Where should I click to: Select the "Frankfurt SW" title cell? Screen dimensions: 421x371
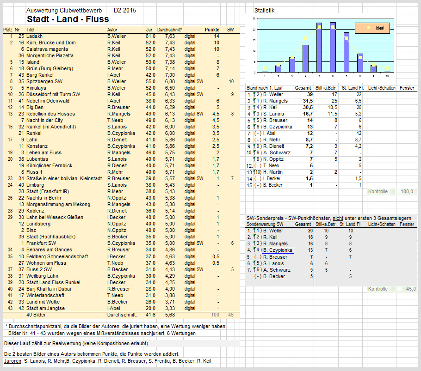pos(41,243)
